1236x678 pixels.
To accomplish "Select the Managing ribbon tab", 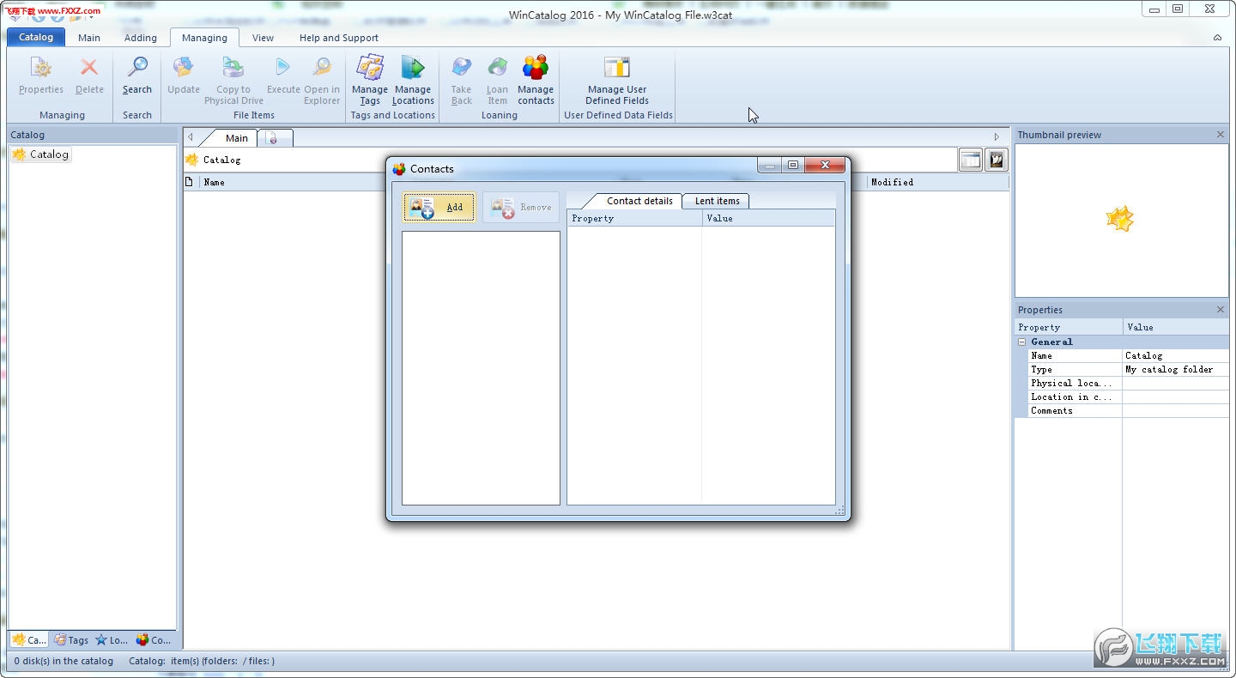I will [204, 38].
